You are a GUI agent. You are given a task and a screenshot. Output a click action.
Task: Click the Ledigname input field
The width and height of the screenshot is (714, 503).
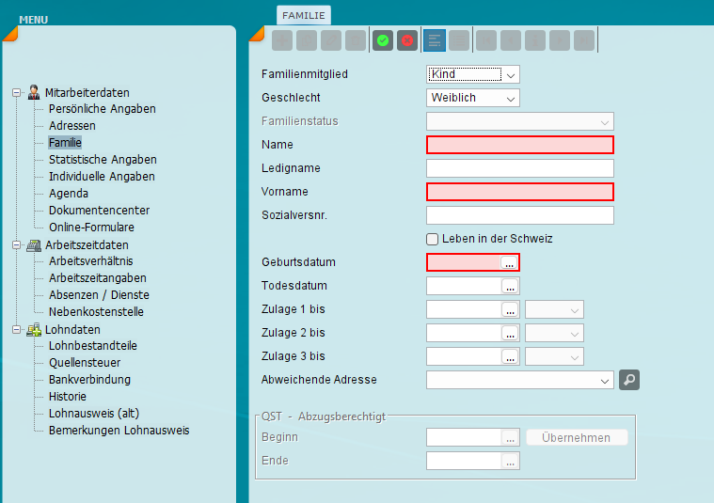(520, 168)
